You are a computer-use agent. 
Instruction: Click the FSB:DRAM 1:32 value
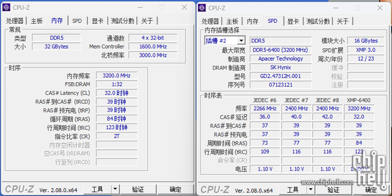pyautogui.click(x=117, y=84)
